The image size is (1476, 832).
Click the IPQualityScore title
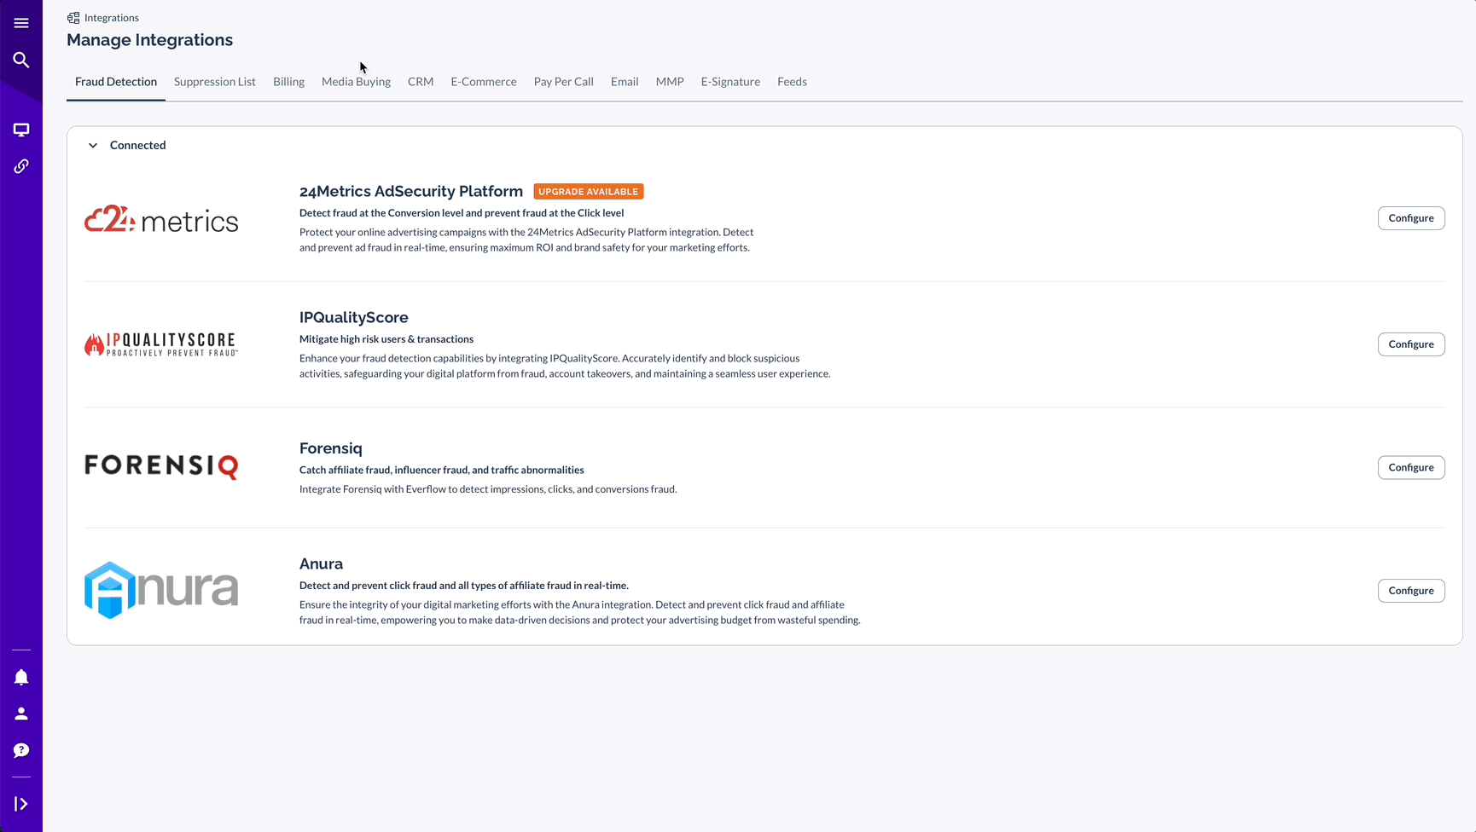point(354,318)
